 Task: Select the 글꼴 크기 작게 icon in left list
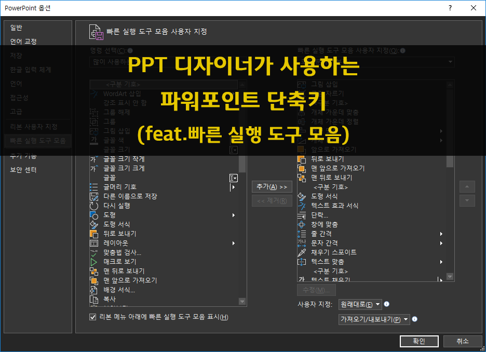[x=94, y=159]
